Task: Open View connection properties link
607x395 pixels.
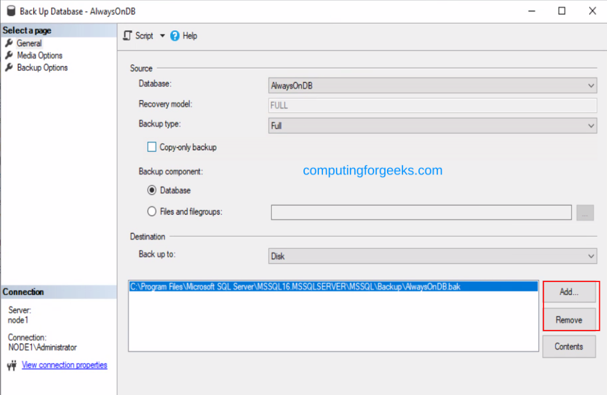Action: 64,365
